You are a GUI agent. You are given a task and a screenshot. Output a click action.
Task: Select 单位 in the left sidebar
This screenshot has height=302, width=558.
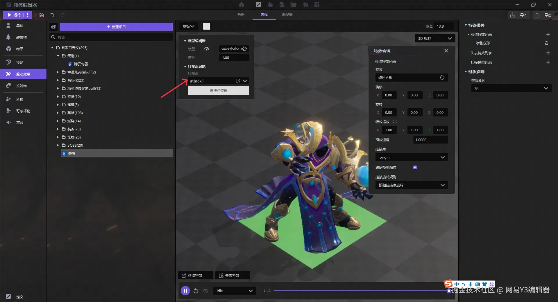point(23,26)
